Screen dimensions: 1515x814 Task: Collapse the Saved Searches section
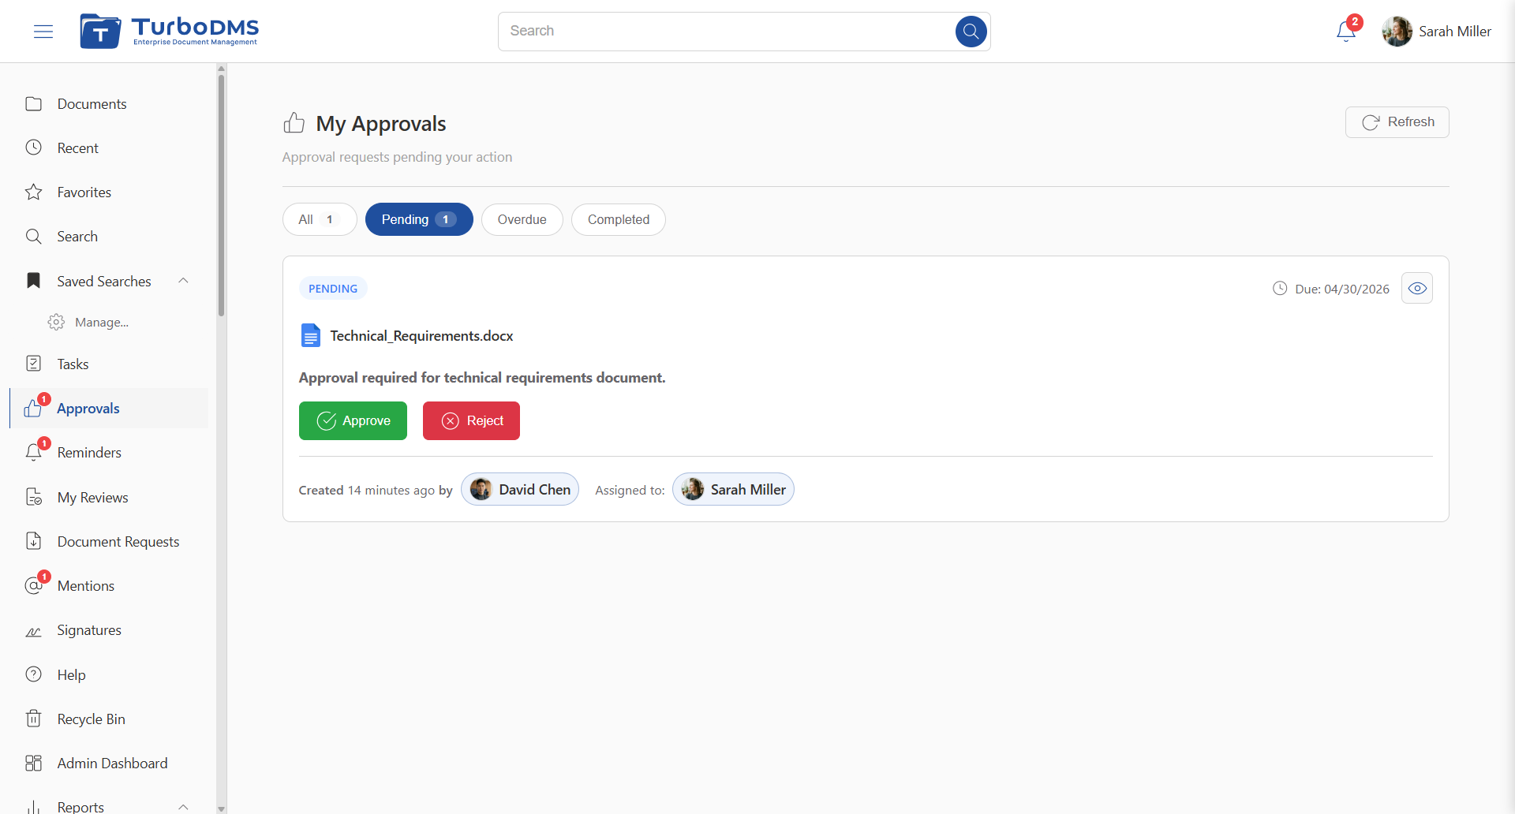click(x=183, y=281)
